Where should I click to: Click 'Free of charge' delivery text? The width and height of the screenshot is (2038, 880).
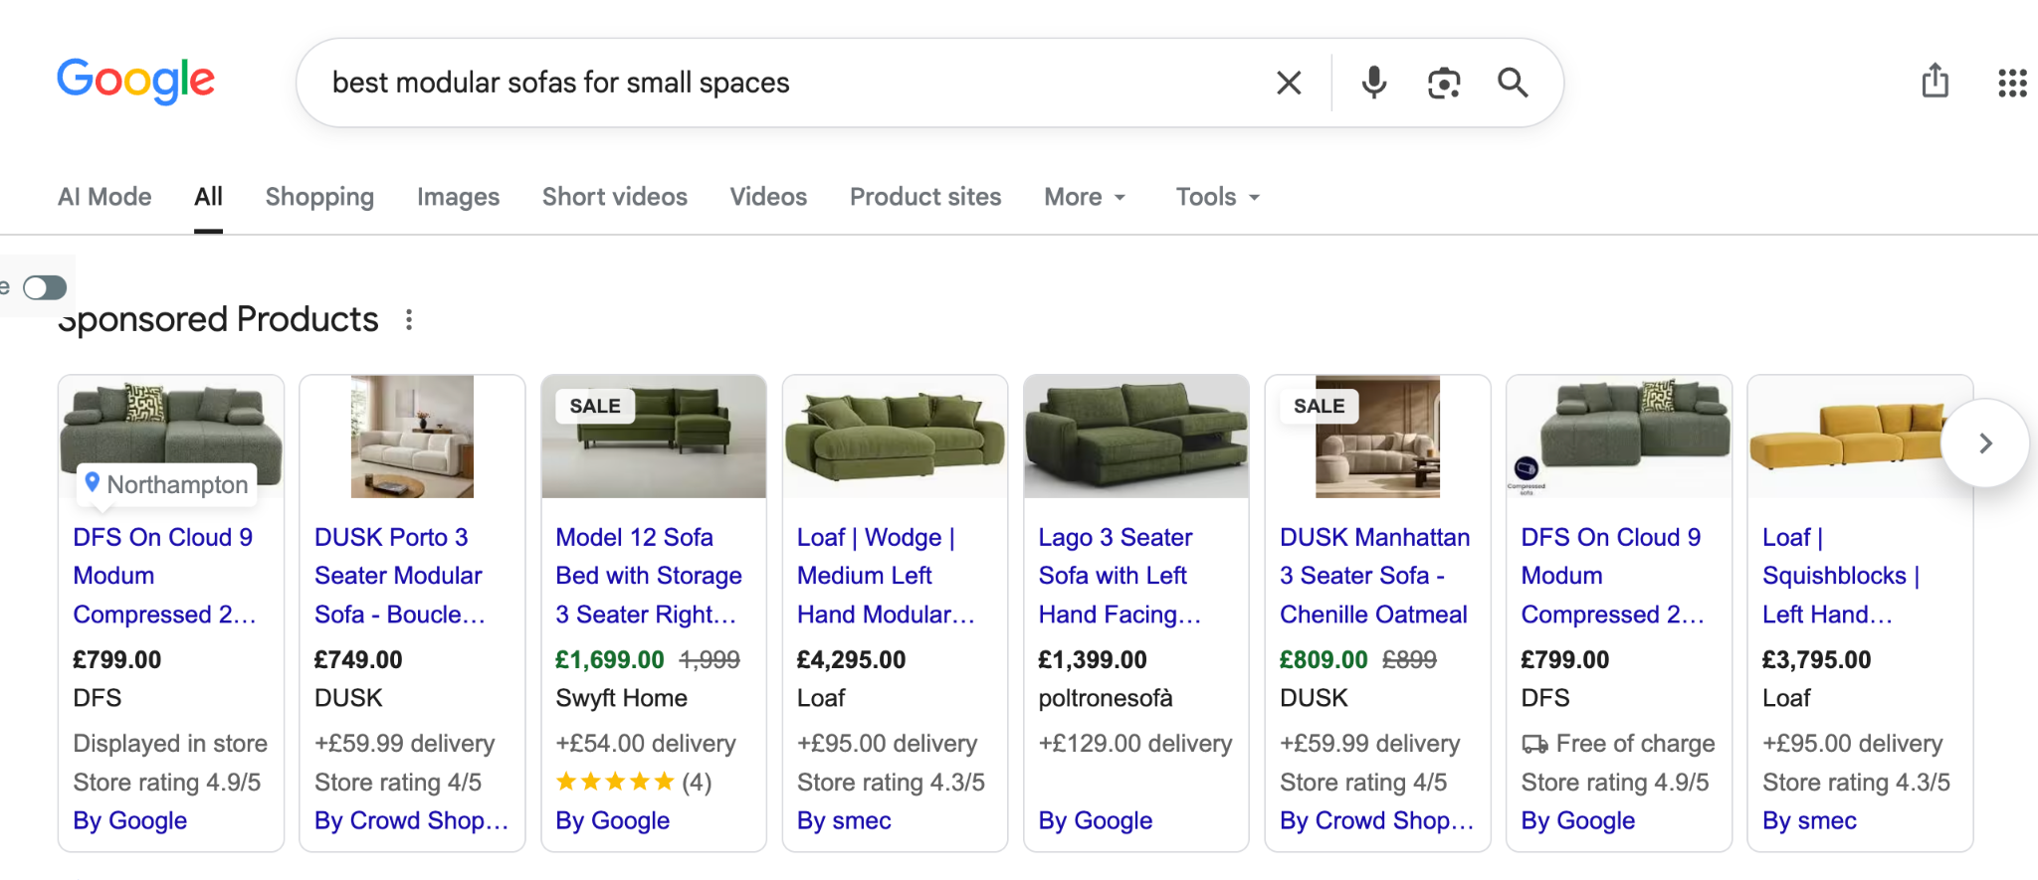[1635, 744]
